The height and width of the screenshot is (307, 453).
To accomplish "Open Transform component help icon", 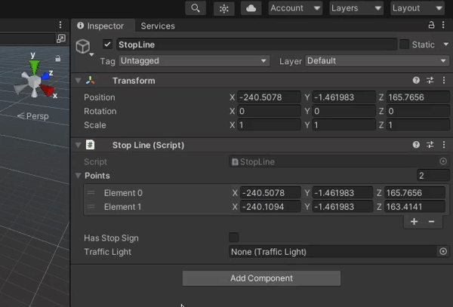I will (416, 81).
